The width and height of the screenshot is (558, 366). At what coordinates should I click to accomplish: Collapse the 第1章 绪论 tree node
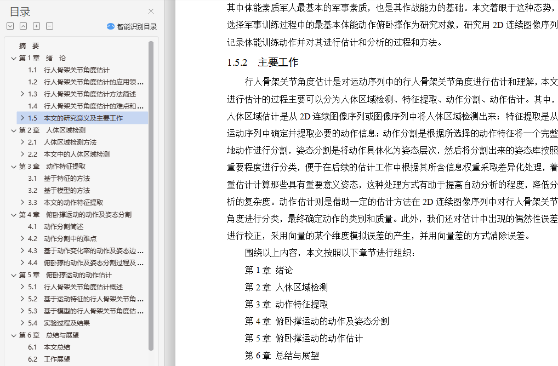14,58
